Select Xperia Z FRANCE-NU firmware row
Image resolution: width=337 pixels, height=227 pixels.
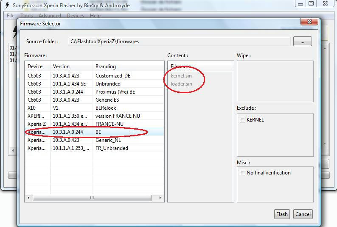(x=95, y=124)
